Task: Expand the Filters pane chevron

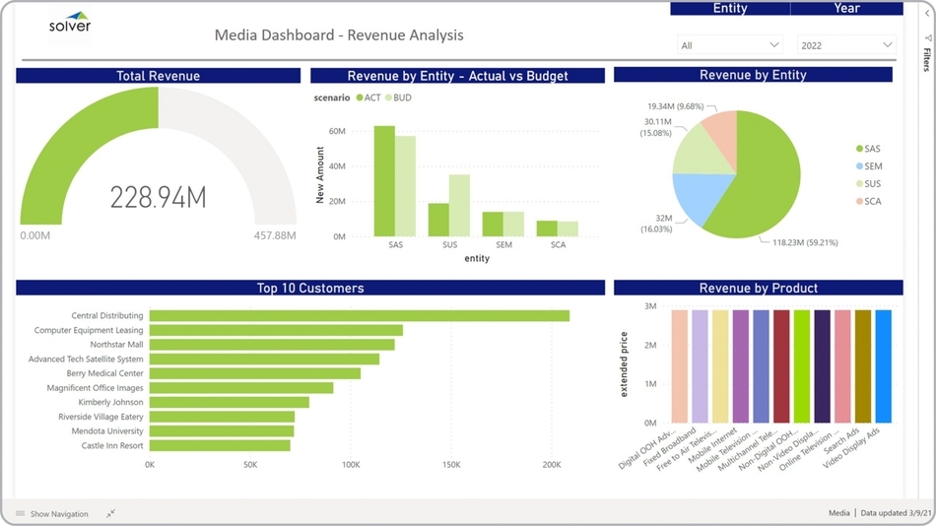Action: [x=927, y=13]
